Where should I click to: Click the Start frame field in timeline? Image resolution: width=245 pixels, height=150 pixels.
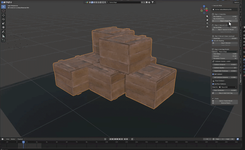point(220,139)
